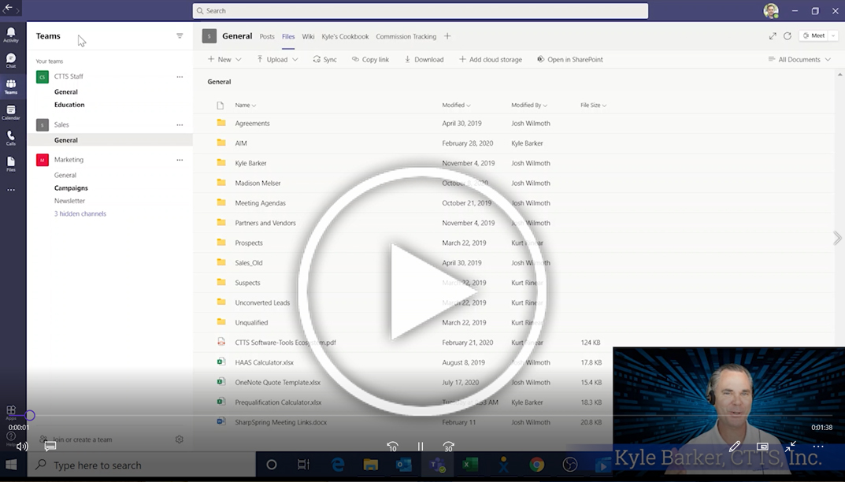The height and width of the screenshot is (482, 845).
Task: Click the back navigation arrow
Action: pos(8,9)
